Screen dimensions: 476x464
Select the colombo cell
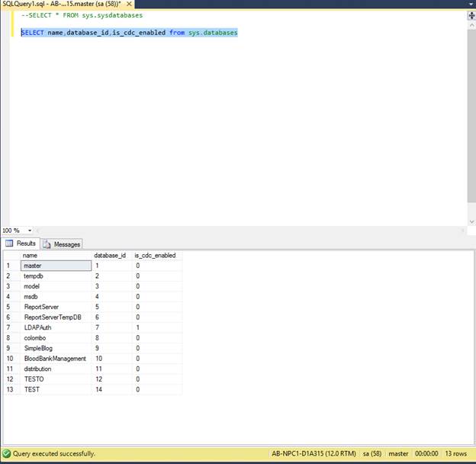(x=56, y=338)
